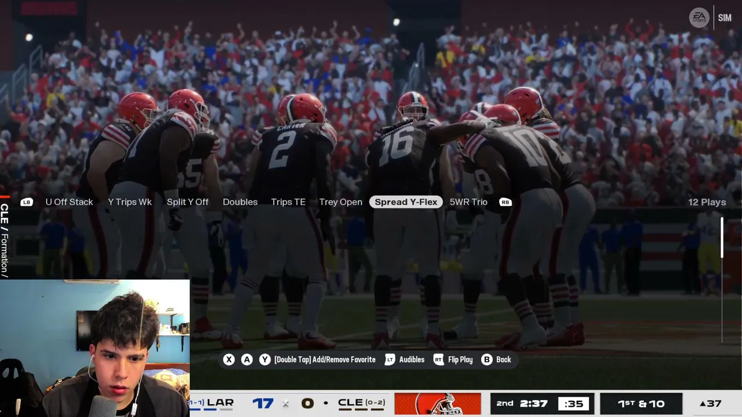Click the A button prompt icon
742x417 pixels.
tap(247, 360)
